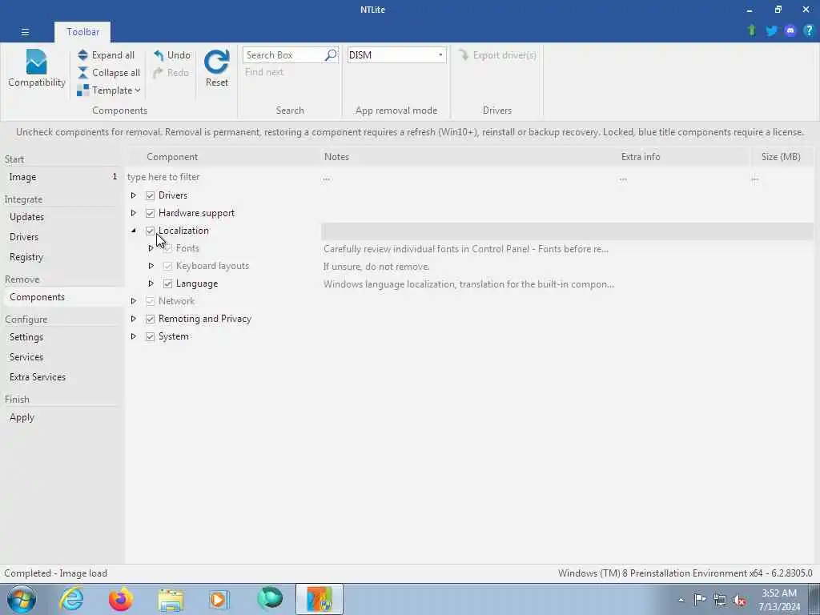Open the Settings page
Screen dimensions: 820x615
pyautogui.click(x=62, y=337)
